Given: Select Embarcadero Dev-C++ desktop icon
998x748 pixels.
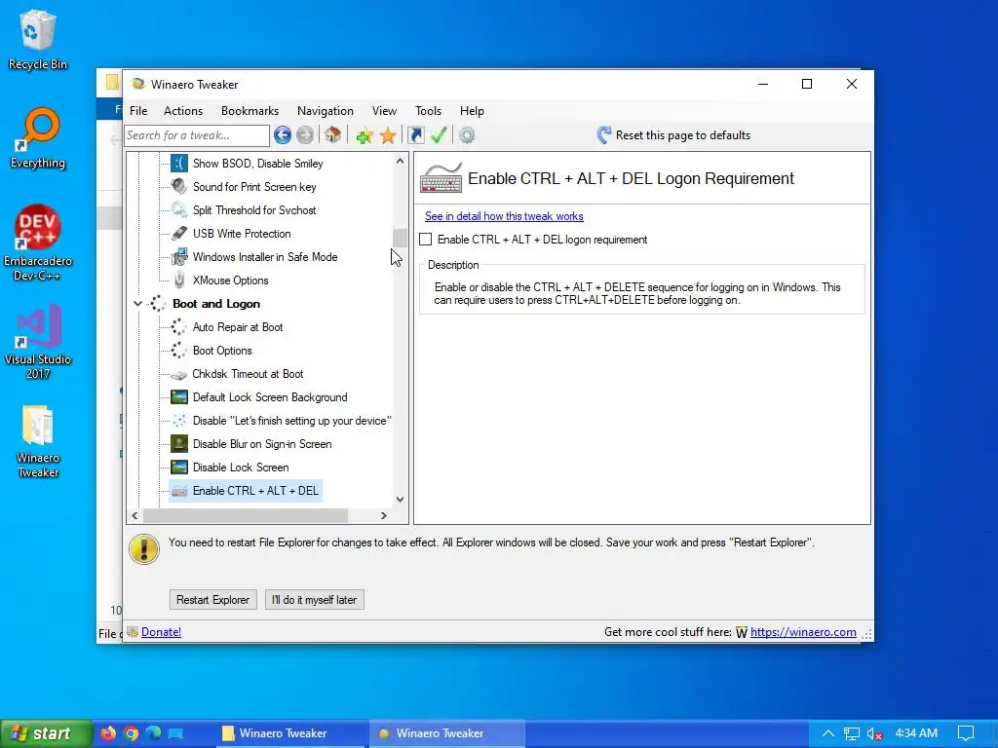Looking at the screenshot, I should [38, 243].
